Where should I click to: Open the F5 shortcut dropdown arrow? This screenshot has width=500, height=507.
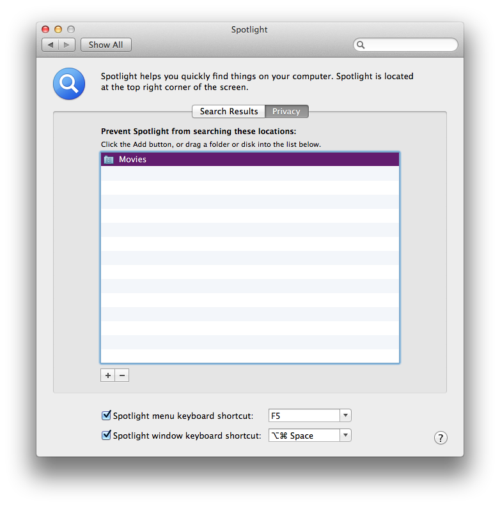click(x=345, y=415)
